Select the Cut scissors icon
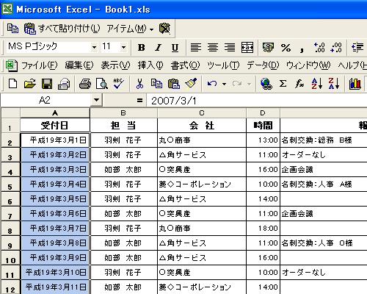 (x=139, y=84)
